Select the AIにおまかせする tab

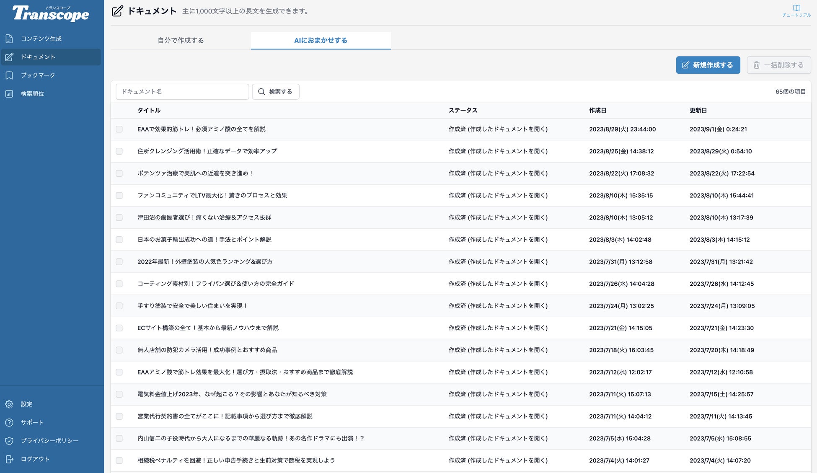tap(321, 41)
